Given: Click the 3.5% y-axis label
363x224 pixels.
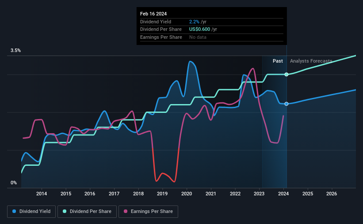Looking at the screenshot, I should pos(16,51).
